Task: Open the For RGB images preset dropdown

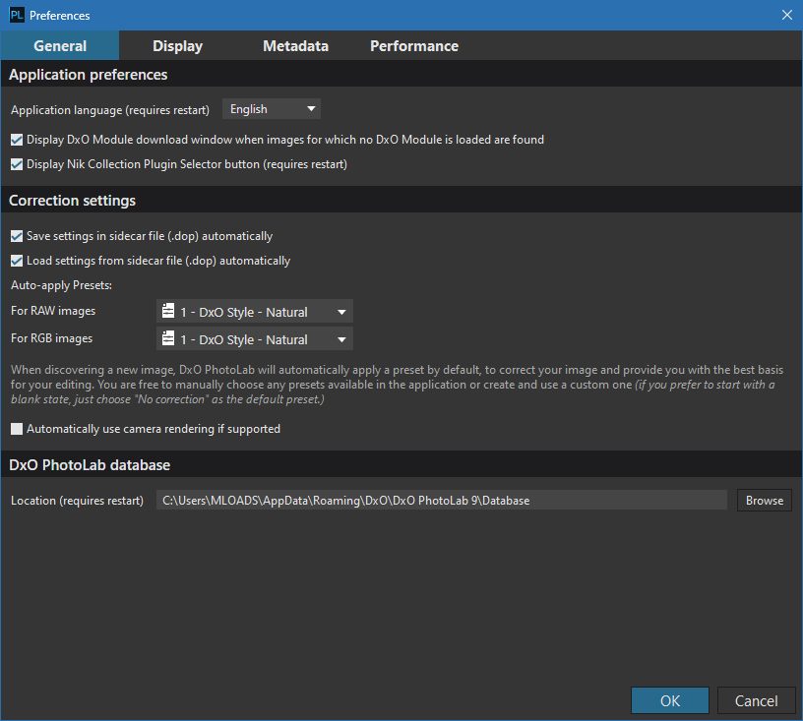Action: coord(255,339)
